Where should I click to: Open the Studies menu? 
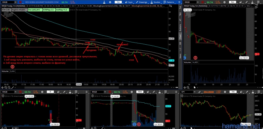pos(155,2)
